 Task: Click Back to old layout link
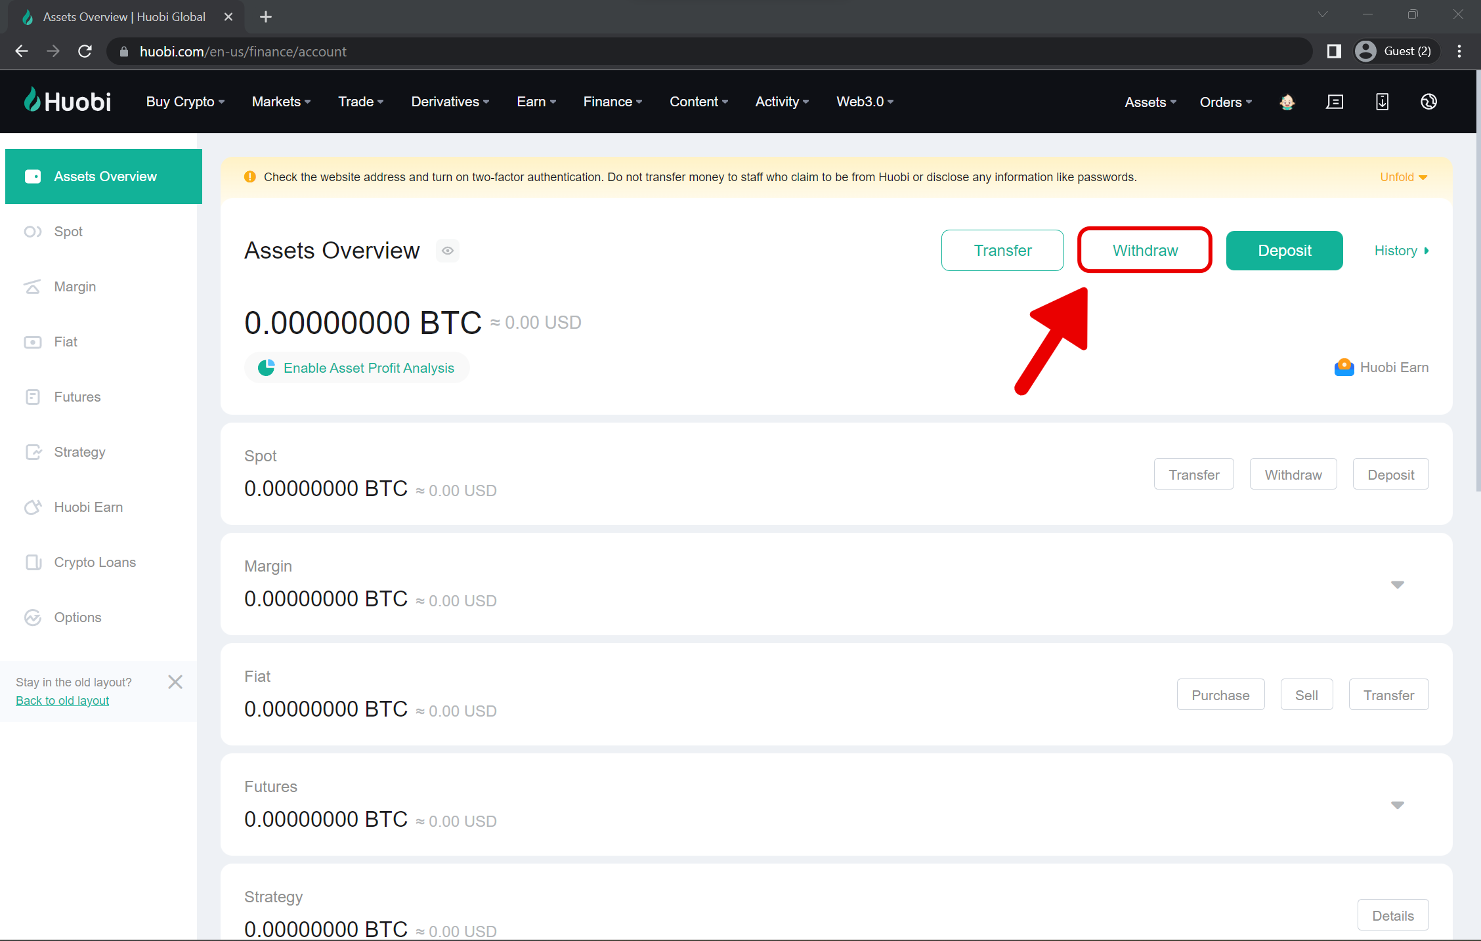click(x=62, y=701)
